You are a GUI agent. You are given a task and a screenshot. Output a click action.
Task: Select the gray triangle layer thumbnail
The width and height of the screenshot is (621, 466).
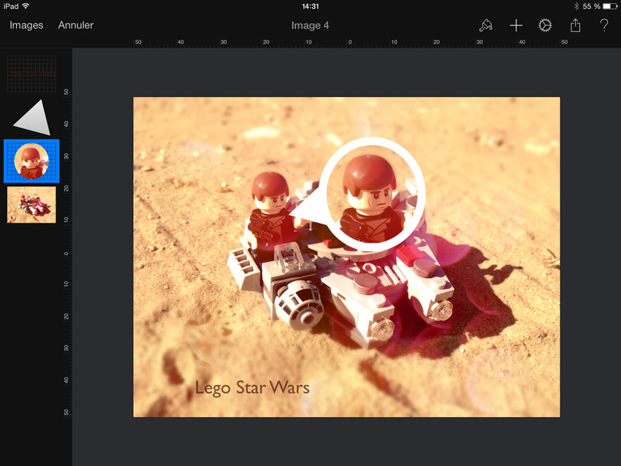coord(32,118)
